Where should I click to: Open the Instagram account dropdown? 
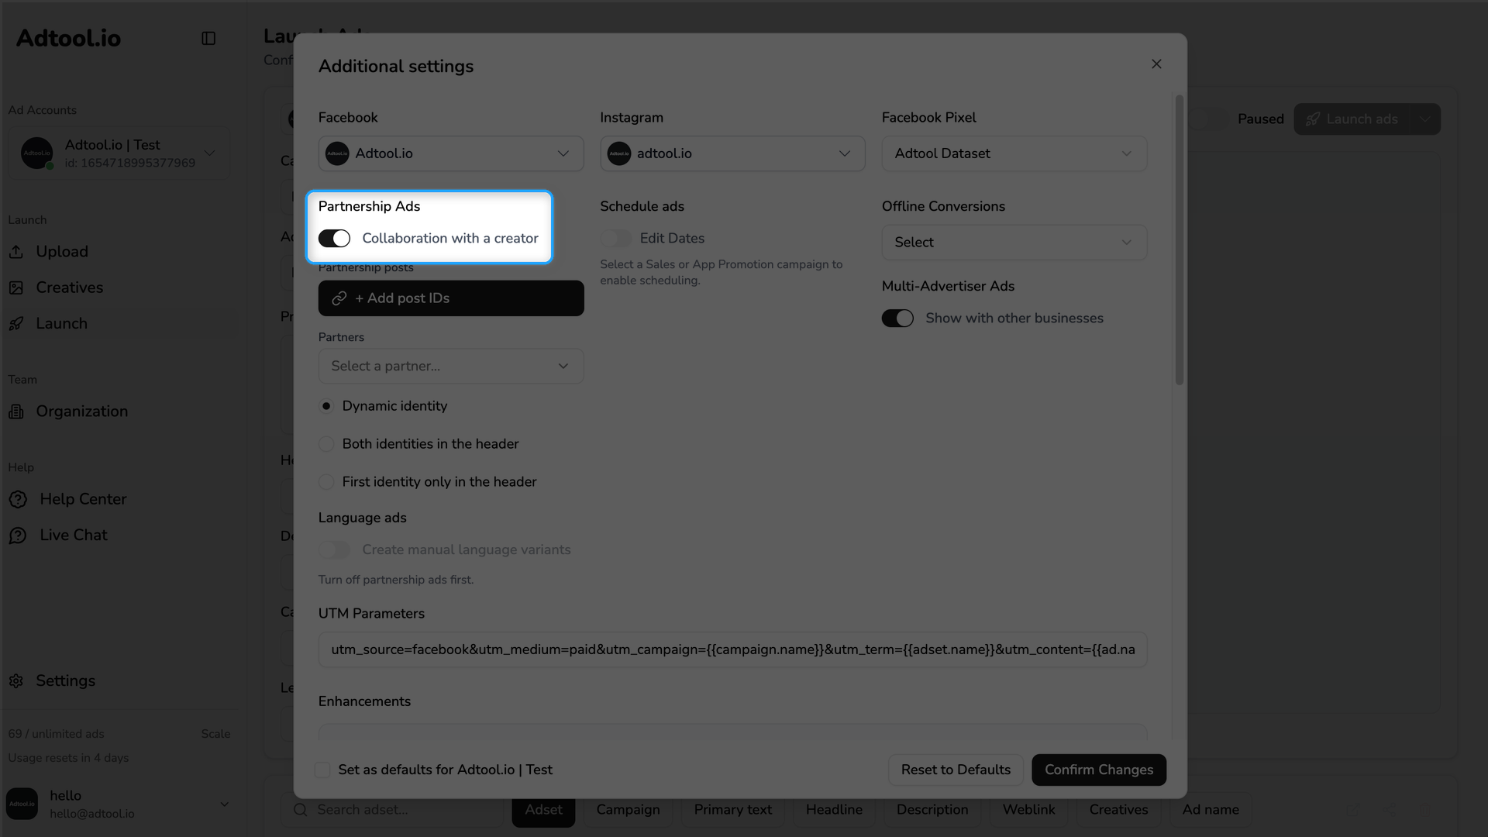(x=732, y=153)
